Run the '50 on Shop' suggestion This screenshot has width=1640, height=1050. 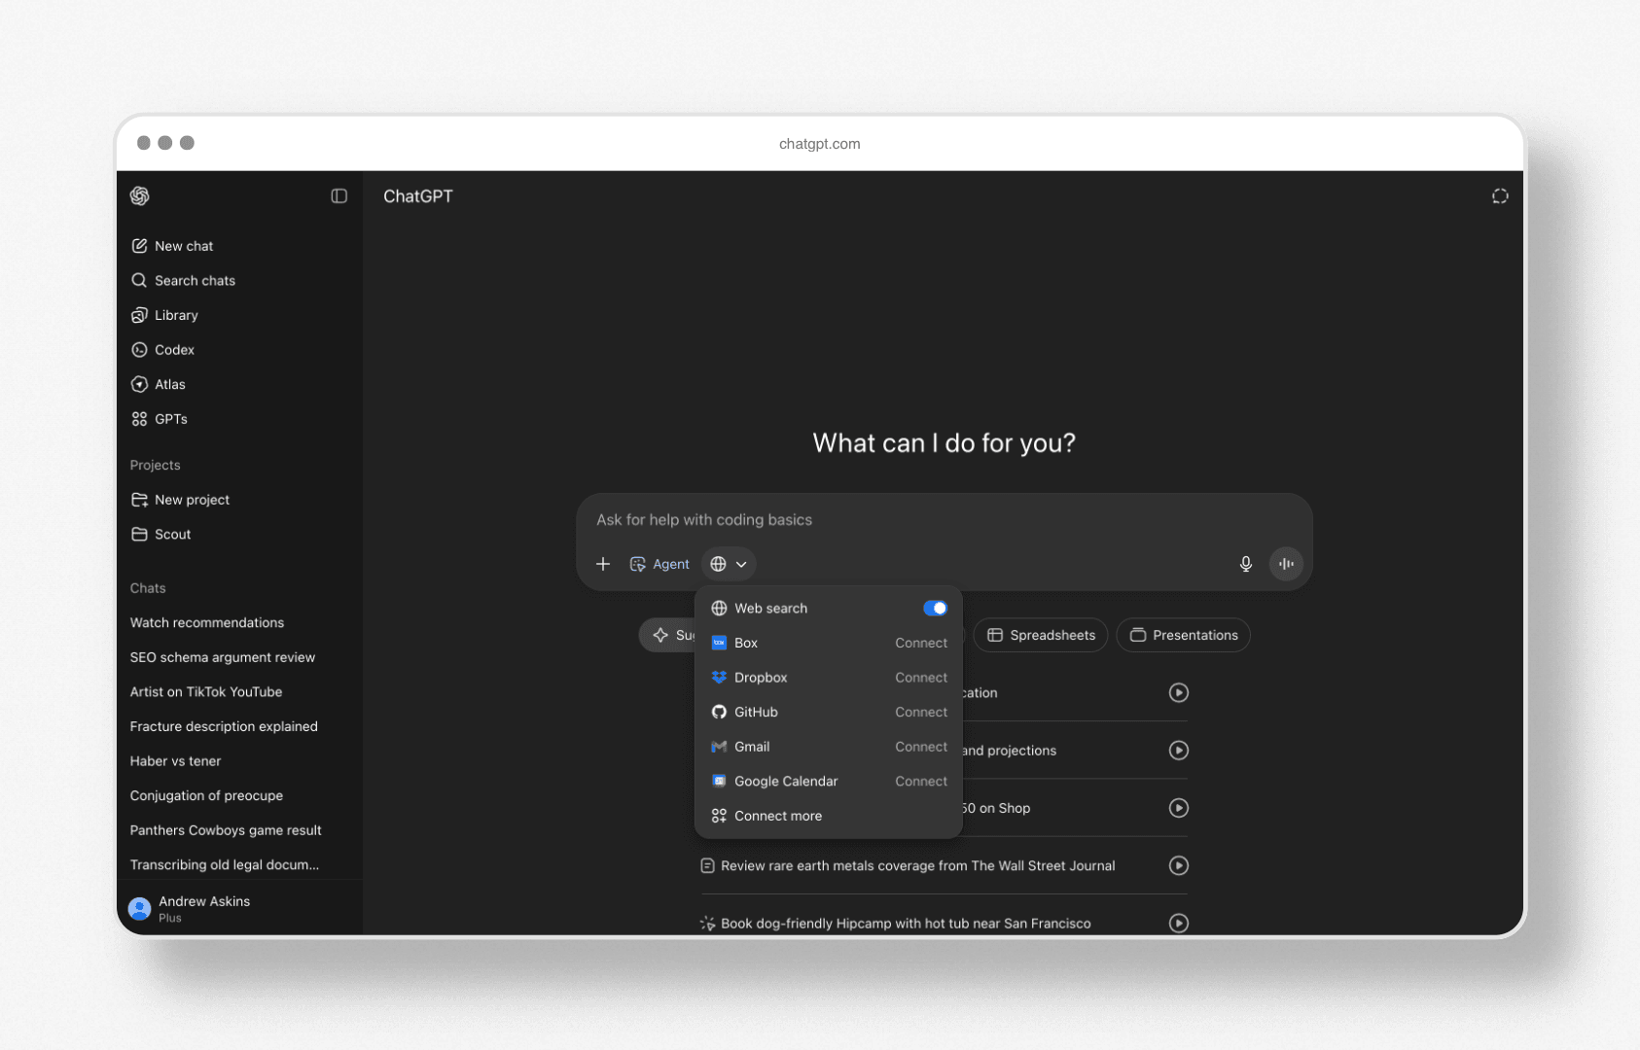click(1179, 808)
